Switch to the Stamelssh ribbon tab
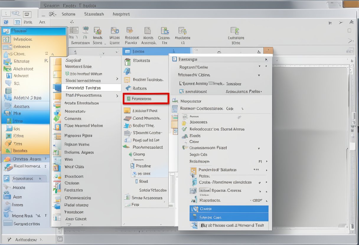 tap(94, 14)
